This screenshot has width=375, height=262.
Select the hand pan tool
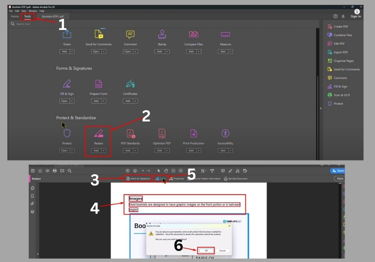tap(166, 171)
